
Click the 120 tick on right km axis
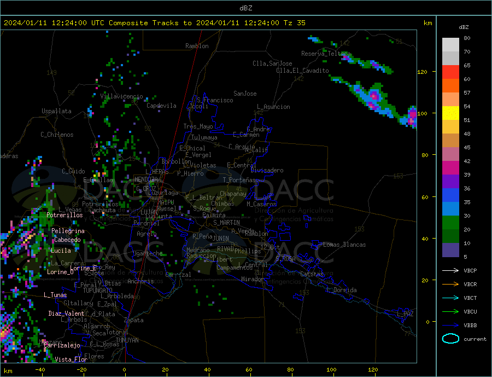(422, 72)
